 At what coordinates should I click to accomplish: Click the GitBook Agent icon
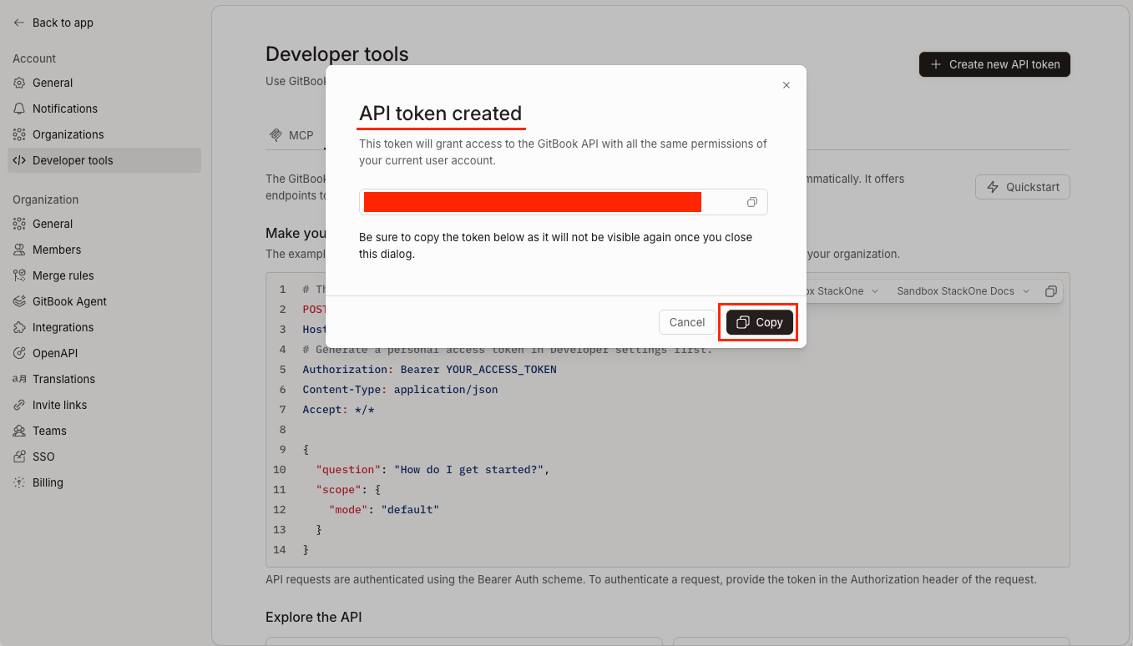(19, 301)
